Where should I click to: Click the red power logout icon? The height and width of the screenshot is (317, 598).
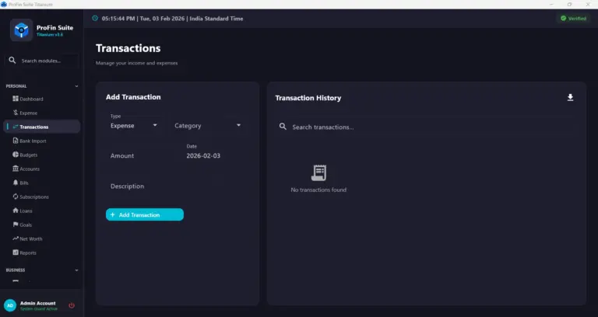pyautogui.click(x=72, y=305)
